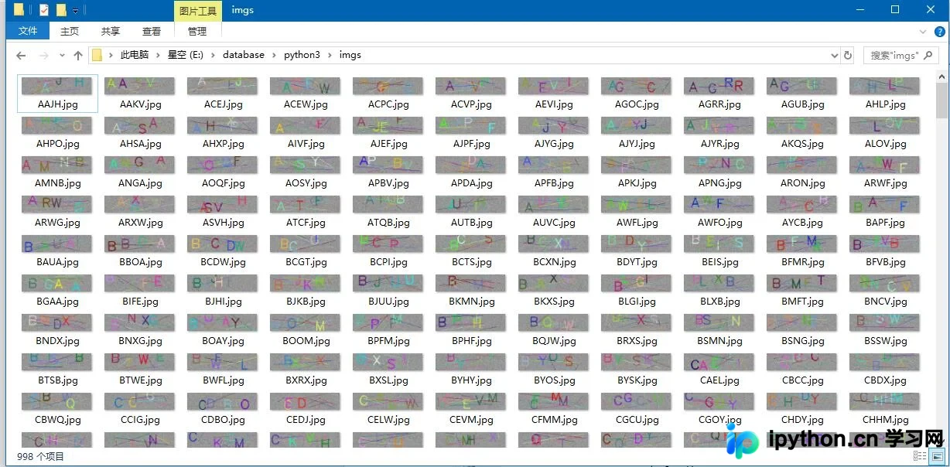Click 星空 (E:) in the address path
The height and width of the screenshot is (467, 950).
pos(186,55)
